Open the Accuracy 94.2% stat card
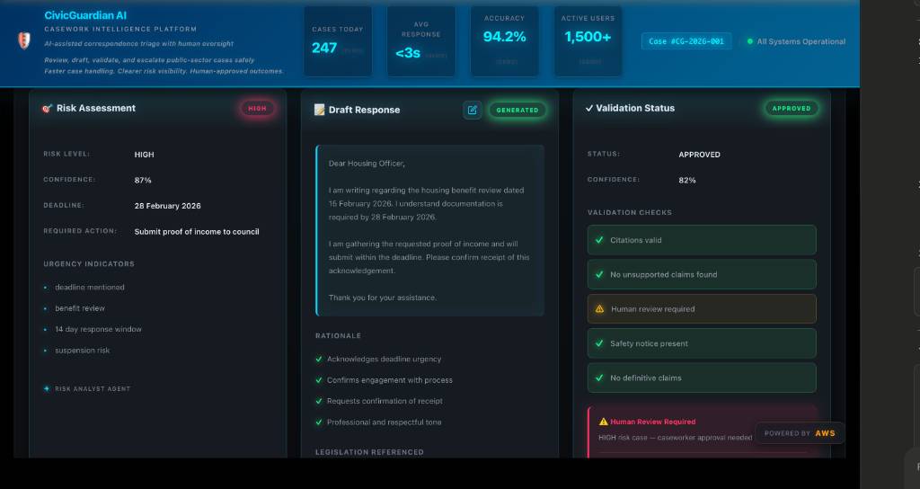Screen dimensions: 920x489 (505, 41)
